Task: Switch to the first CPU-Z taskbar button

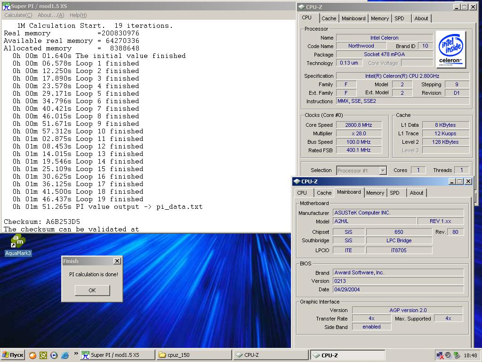Action: (x=271, y=355)
